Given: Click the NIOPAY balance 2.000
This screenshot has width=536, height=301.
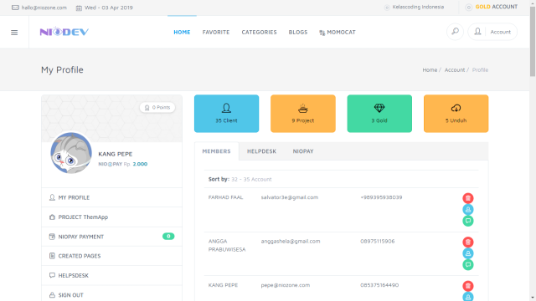Looking at the screenshot, I should pos(140,164).
